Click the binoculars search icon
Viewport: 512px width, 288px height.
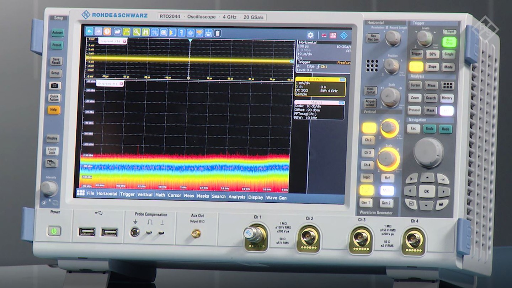(x=145, y=32)
